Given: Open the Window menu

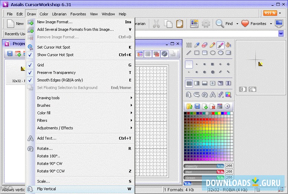Looking at the screenshot, I should [x=108, y=14].
